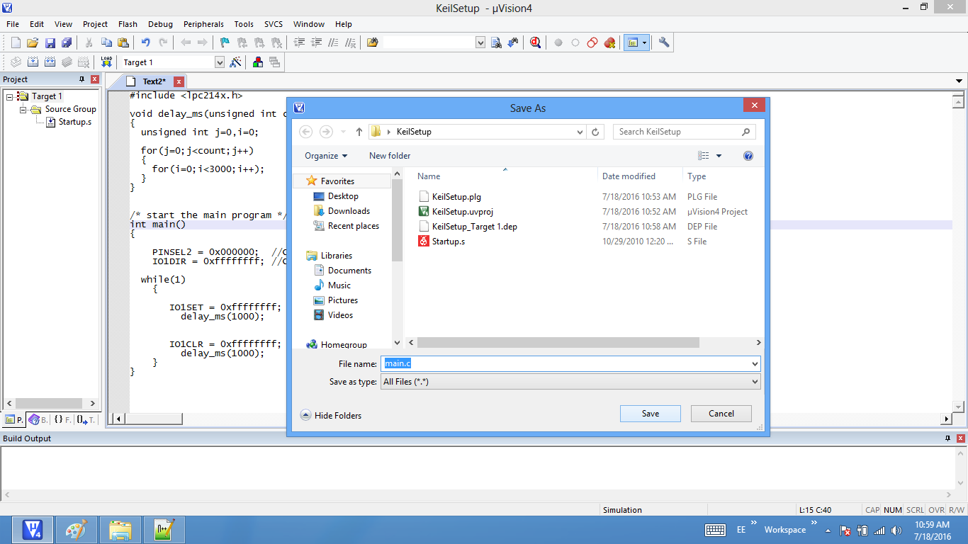Image resolution: width=968 pixels, height=544 pixels.
Task: Click the Incremental Find icon
Action: [x=513, y=42]
